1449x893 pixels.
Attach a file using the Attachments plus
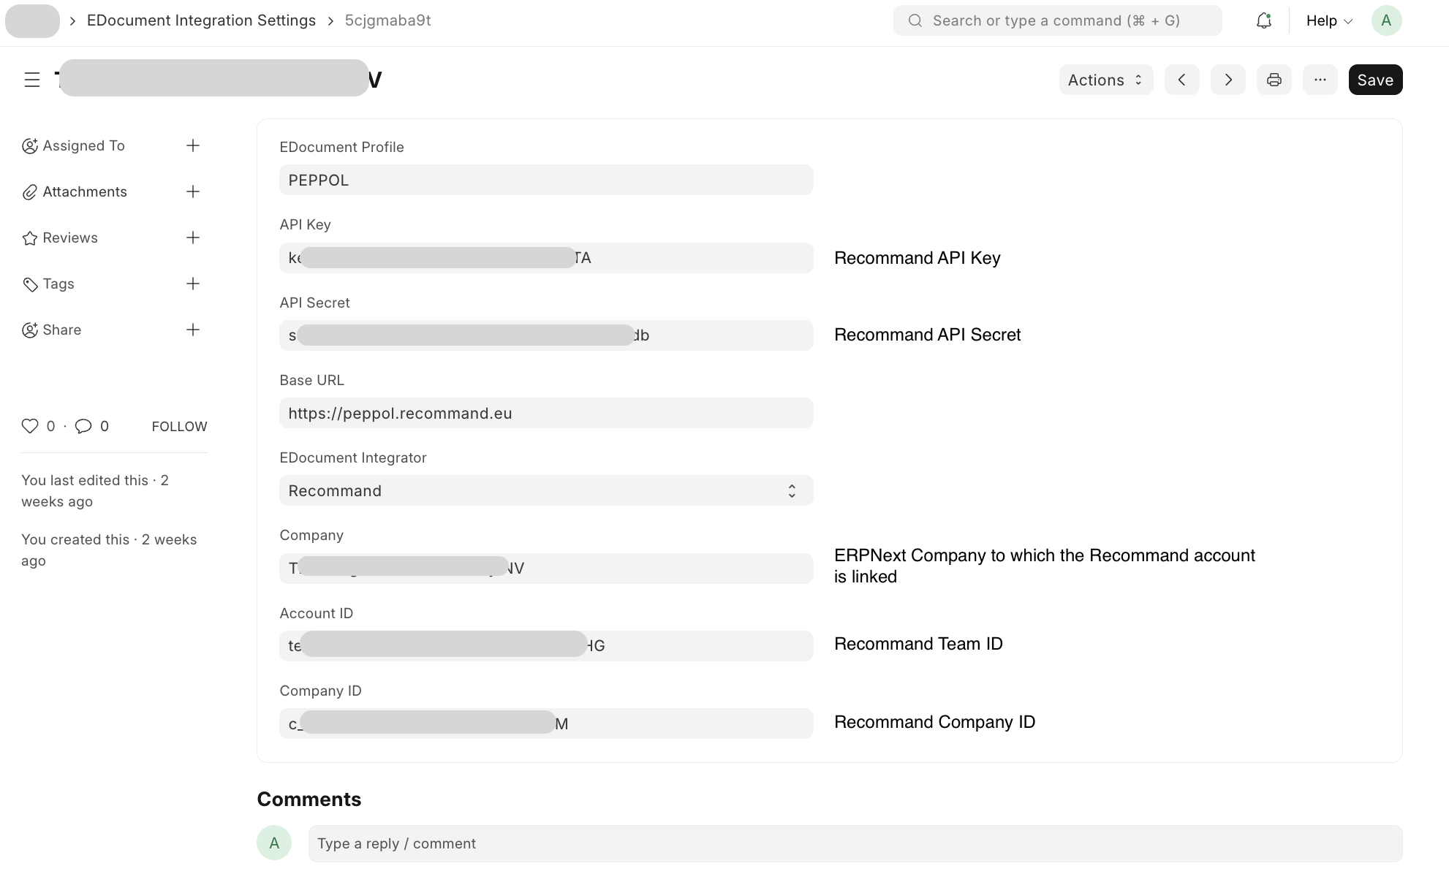tap(192, 191)
